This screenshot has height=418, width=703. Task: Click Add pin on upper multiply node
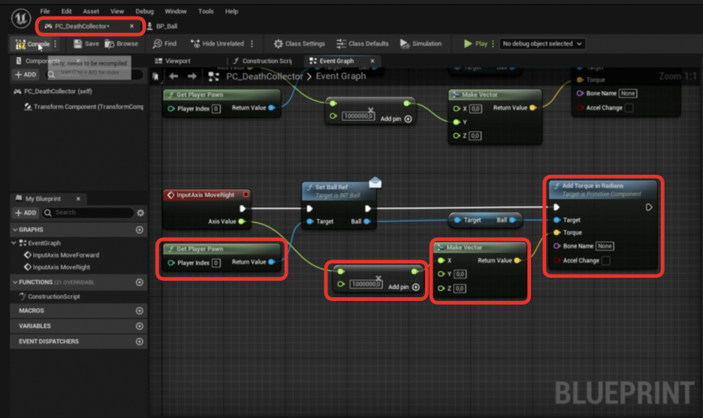pyautogui.click(x=397, y=119)
